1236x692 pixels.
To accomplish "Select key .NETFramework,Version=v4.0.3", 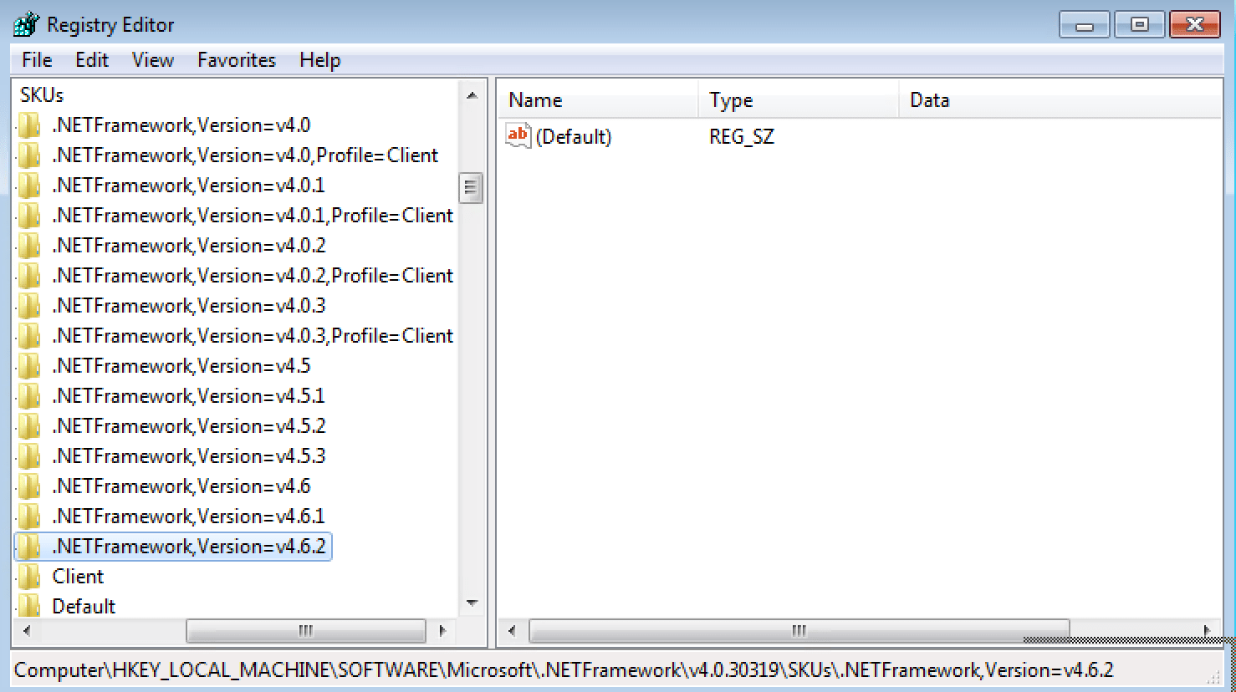I will point(189,306).
